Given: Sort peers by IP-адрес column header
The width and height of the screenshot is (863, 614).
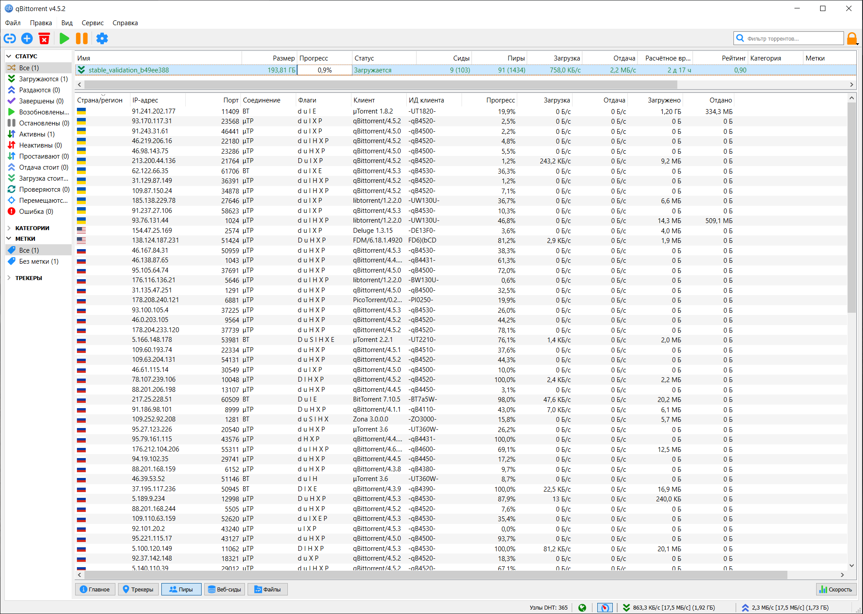Looking at the screenshot, I should point(158,100).
